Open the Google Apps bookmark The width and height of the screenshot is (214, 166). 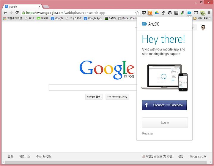93,18
